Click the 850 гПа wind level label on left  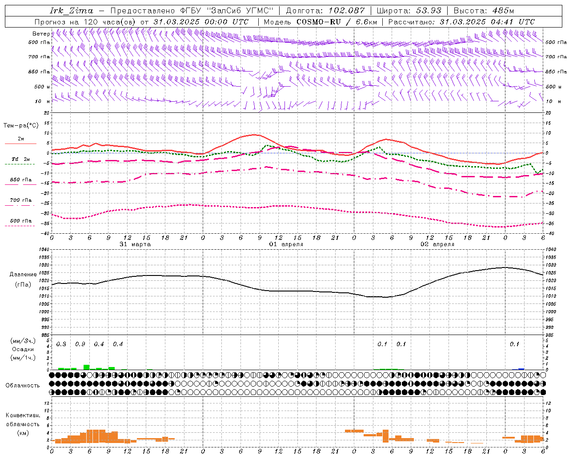(39, 72)
